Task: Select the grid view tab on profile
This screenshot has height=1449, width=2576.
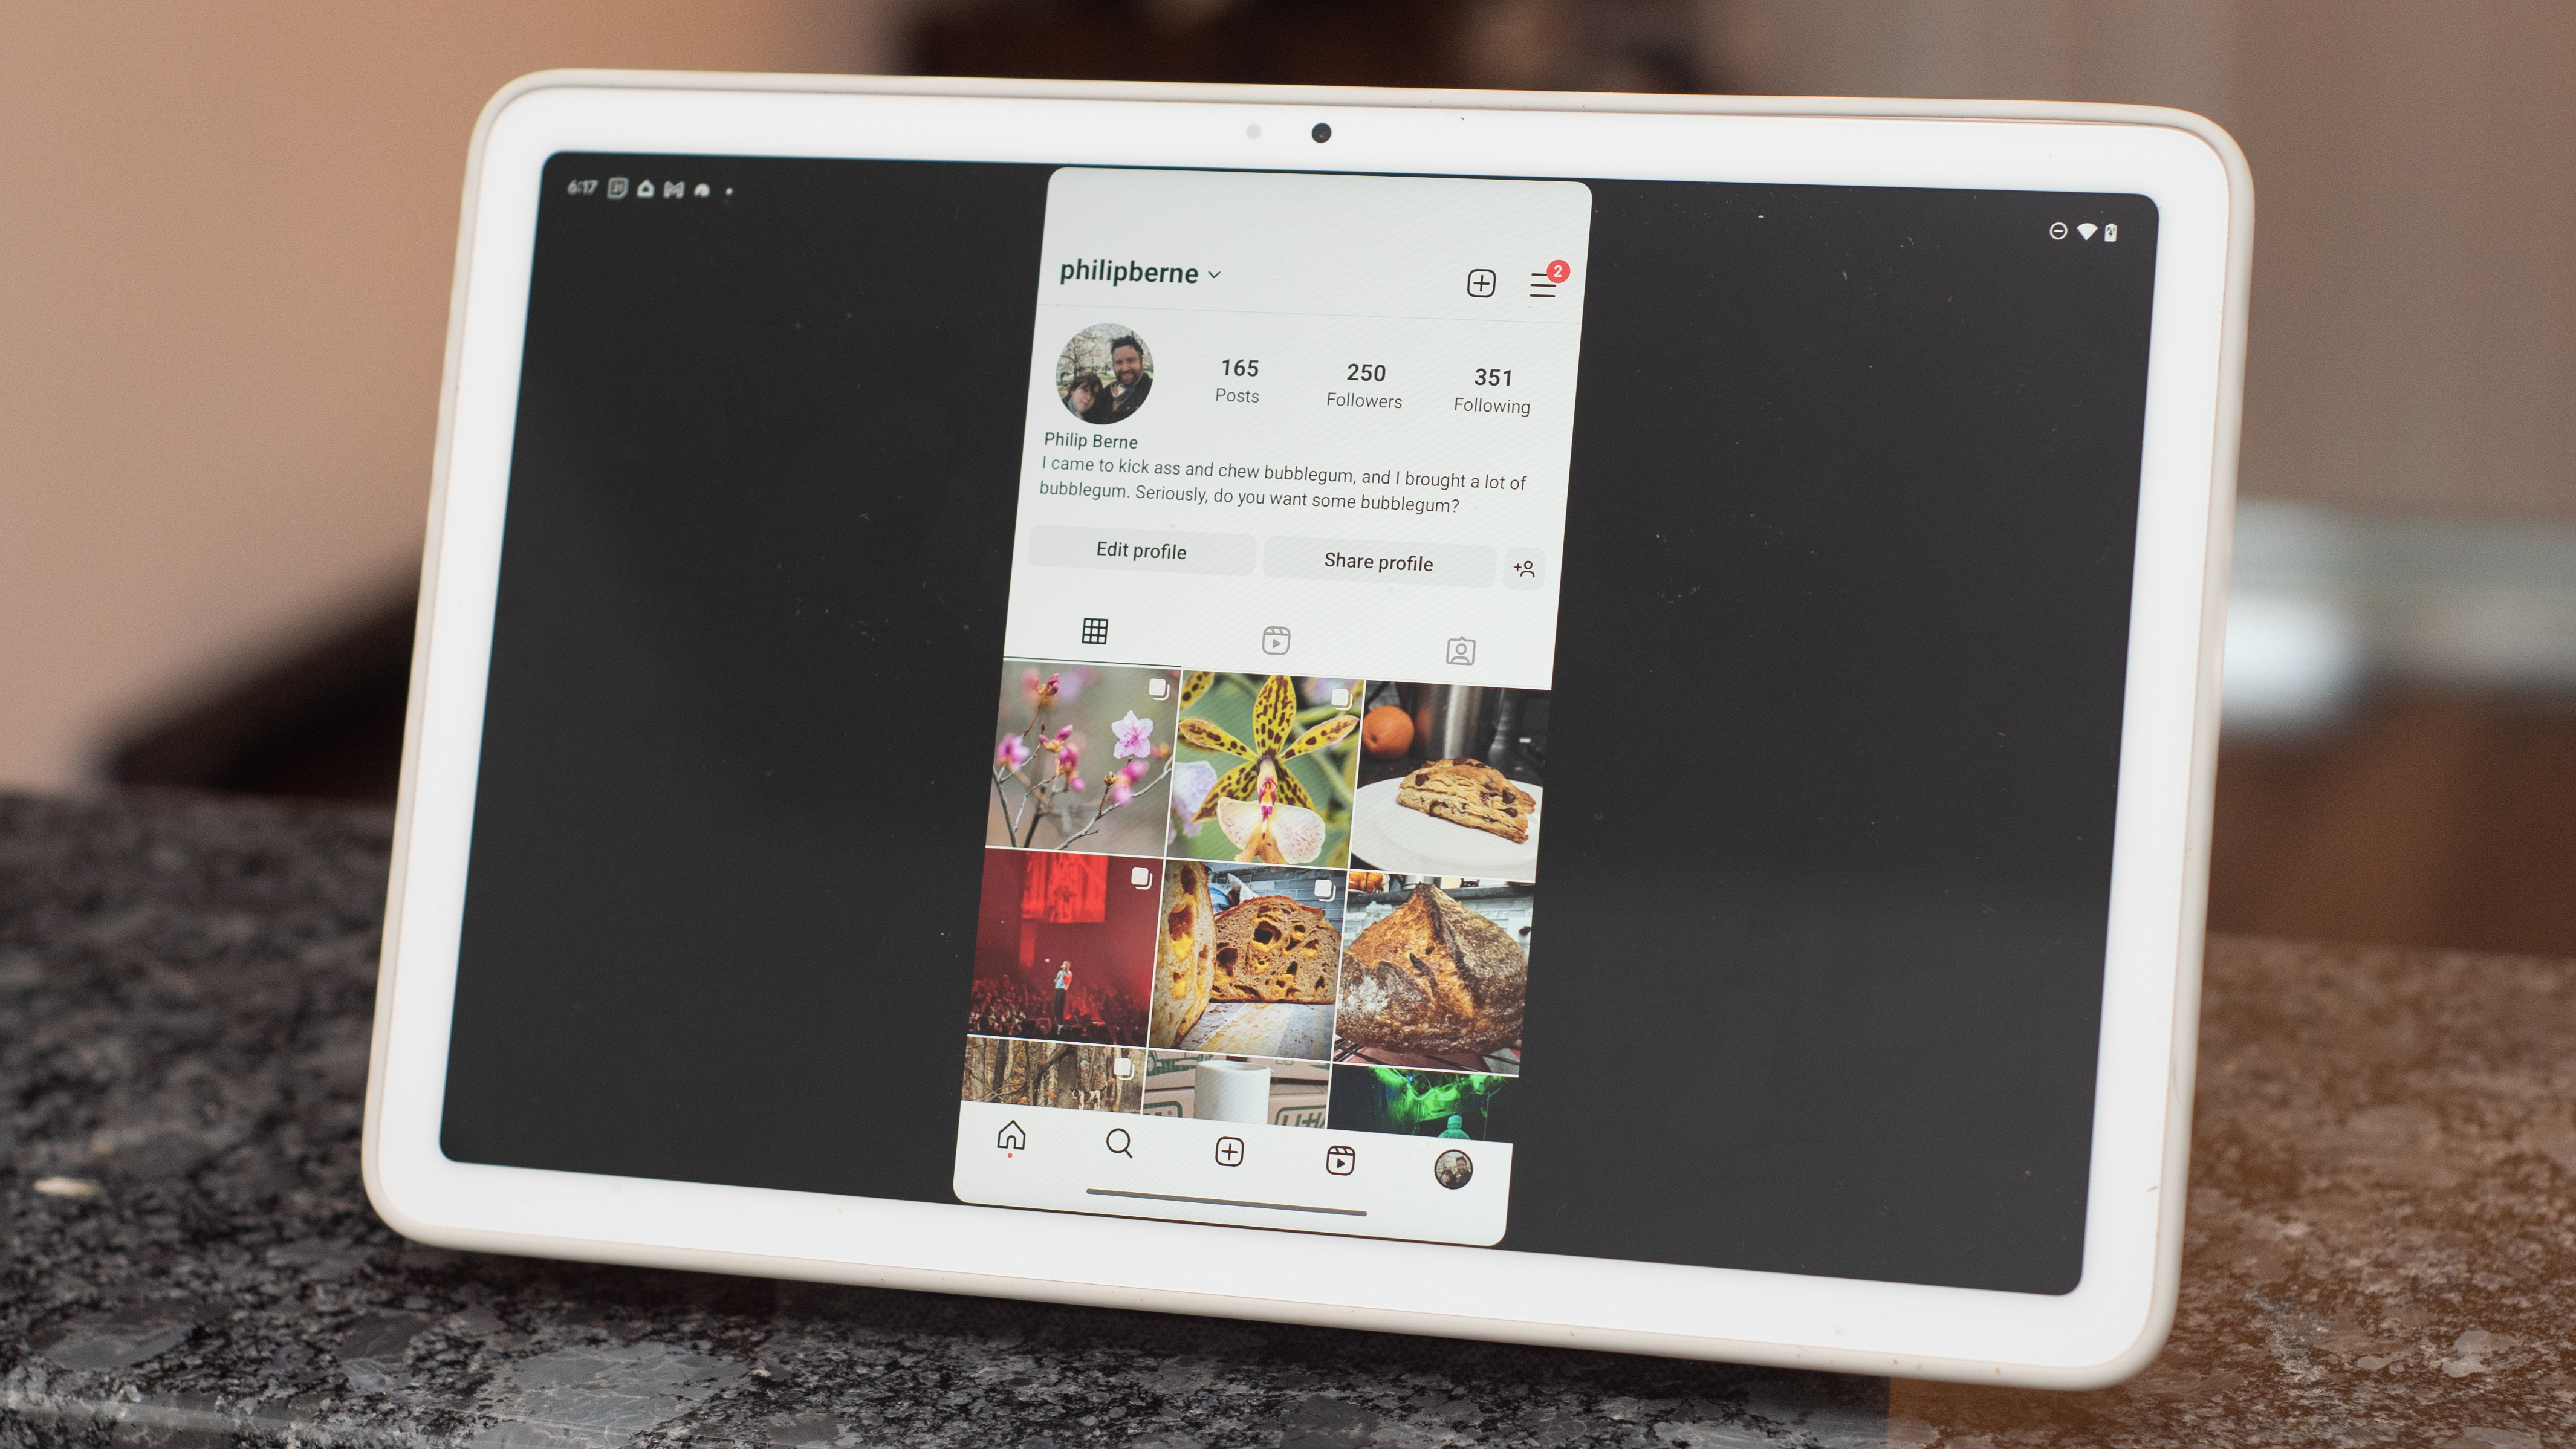Action: (x=1095, y=632)
